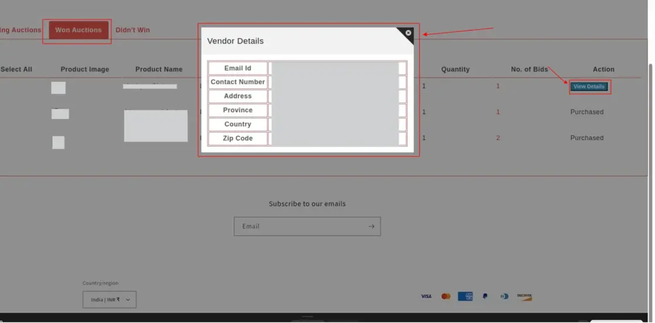Click the first row product image thumbnail
The width and height of the screenshot is (655, 323).
pyautogui.click(x=58, y=88)
